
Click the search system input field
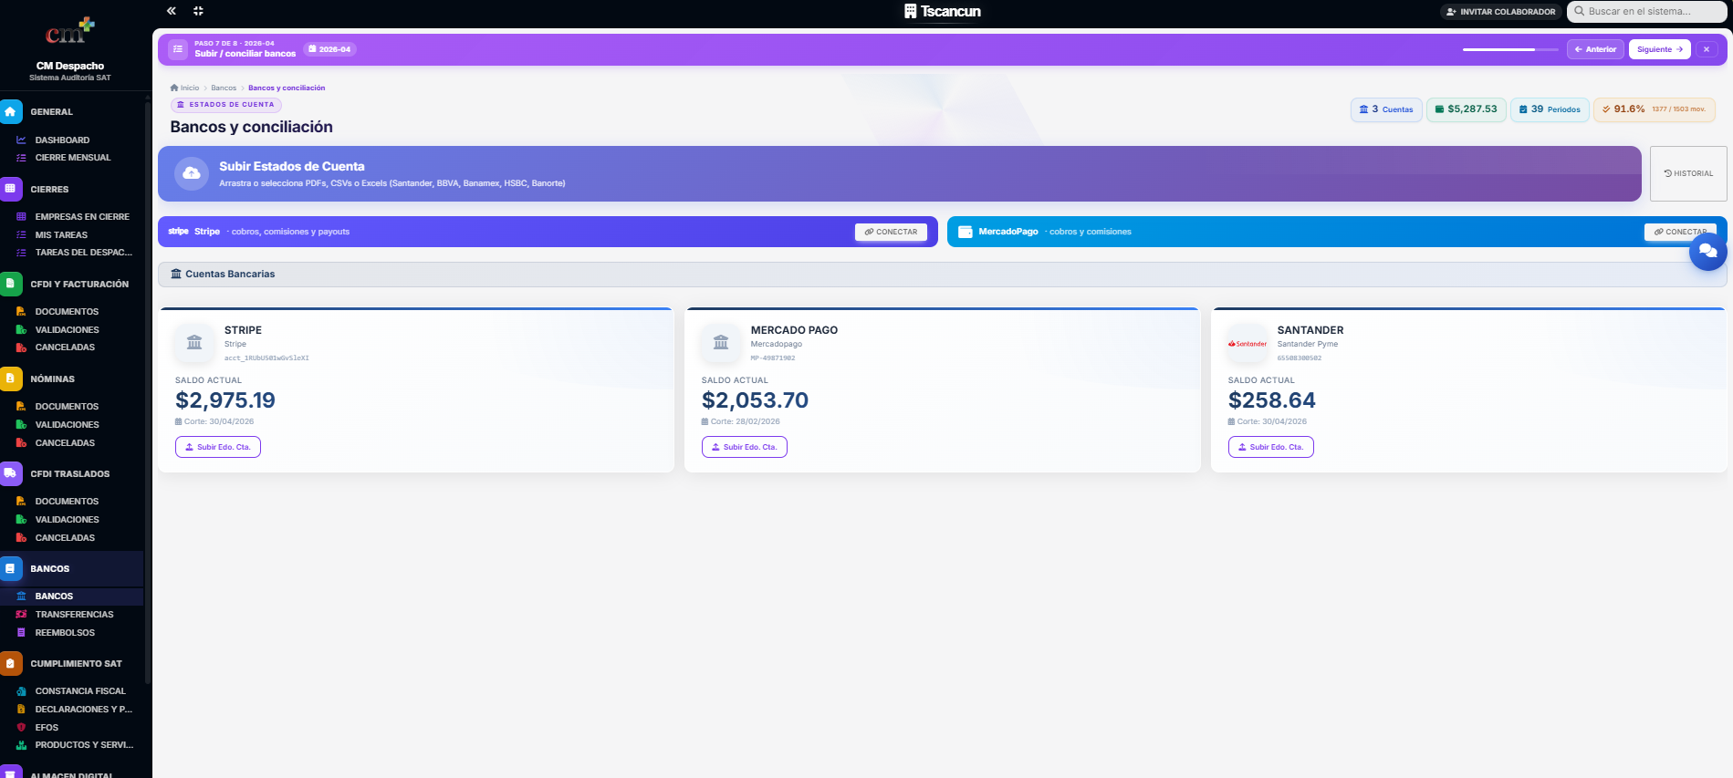tap(1646, 11)
